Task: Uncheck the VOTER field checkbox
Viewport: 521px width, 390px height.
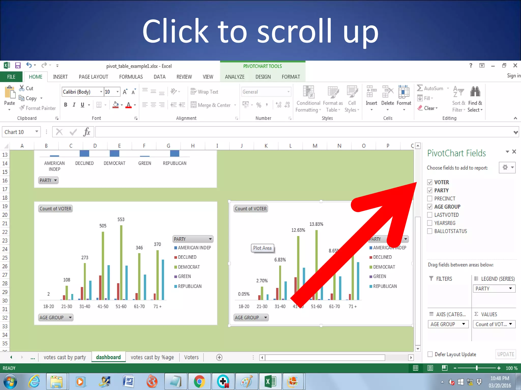Action: [x=430, y=182]
